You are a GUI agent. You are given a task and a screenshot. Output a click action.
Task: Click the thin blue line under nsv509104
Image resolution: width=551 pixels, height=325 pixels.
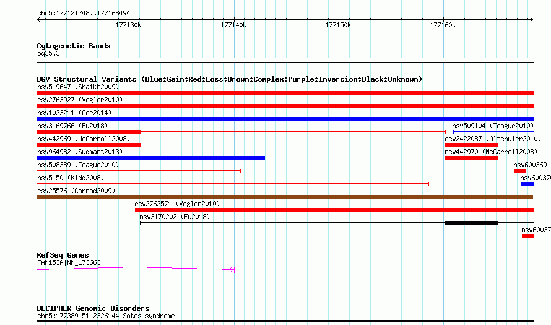coord(493,132)
